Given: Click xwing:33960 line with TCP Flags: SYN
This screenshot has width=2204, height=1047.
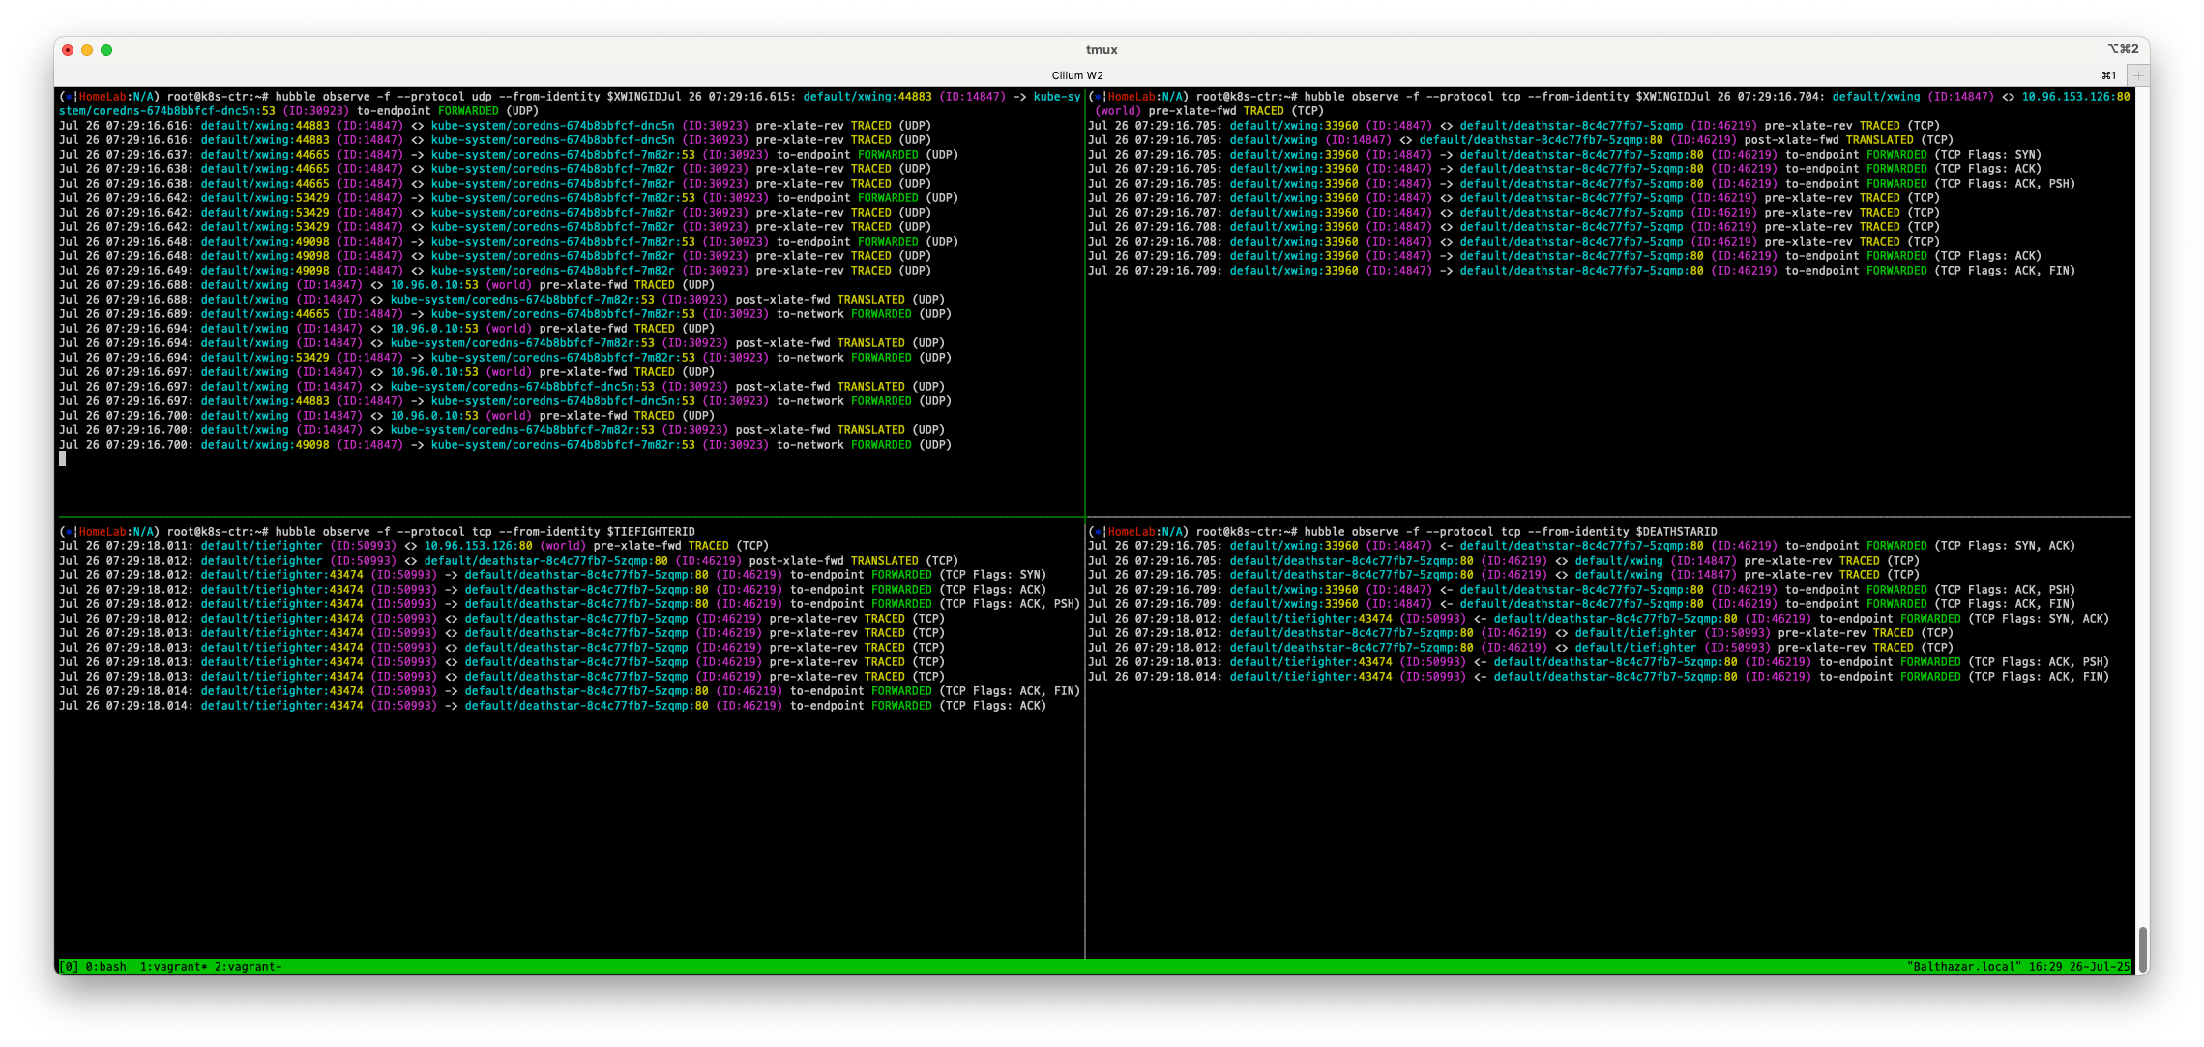Looking at the screenshot, I should (1565, 155).
